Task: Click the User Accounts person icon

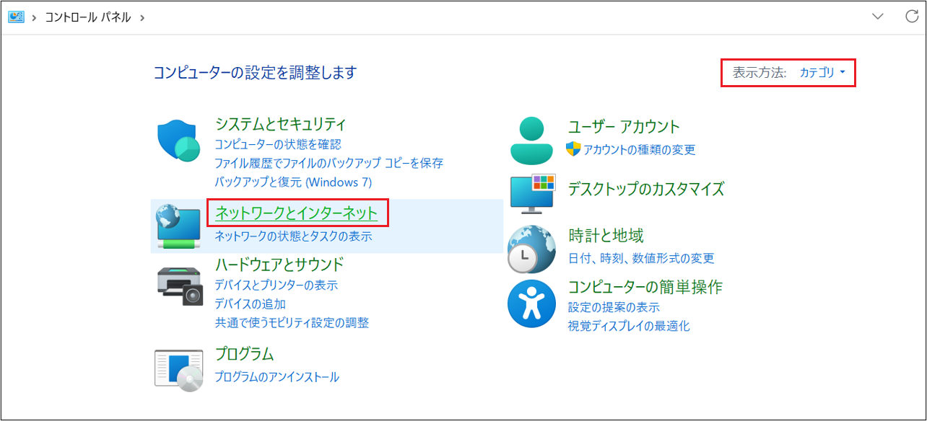Action: [531, 137]
